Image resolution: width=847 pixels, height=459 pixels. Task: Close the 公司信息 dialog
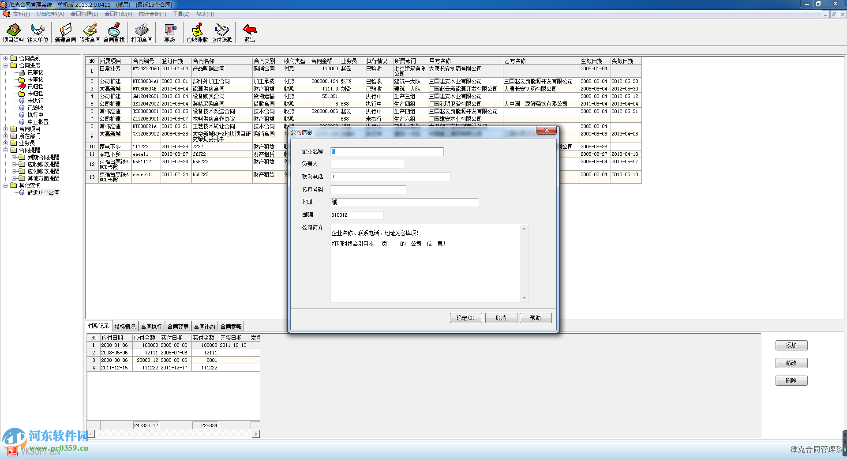tap(547, 130)
